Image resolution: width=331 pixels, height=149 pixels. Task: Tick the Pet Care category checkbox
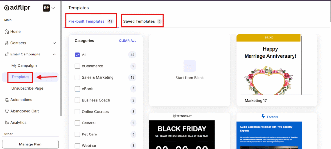(x=77, y=134)
